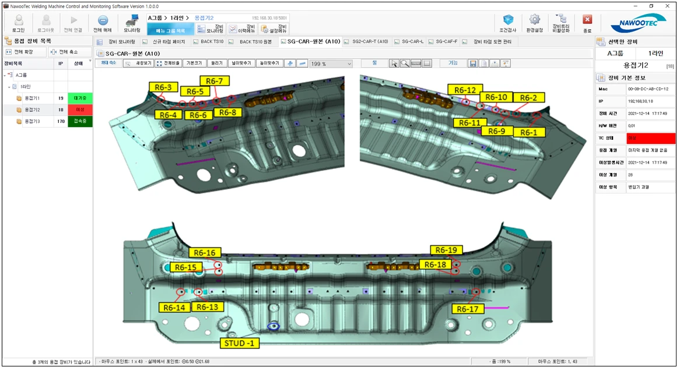
Task: Click the save floppy disk icon
Action: 473,63
